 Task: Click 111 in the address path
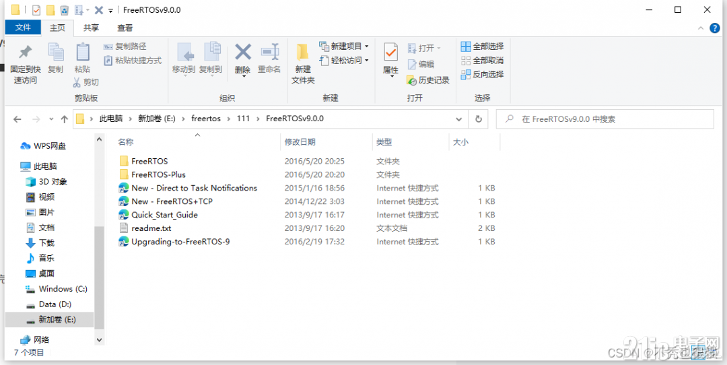(243, 119)
